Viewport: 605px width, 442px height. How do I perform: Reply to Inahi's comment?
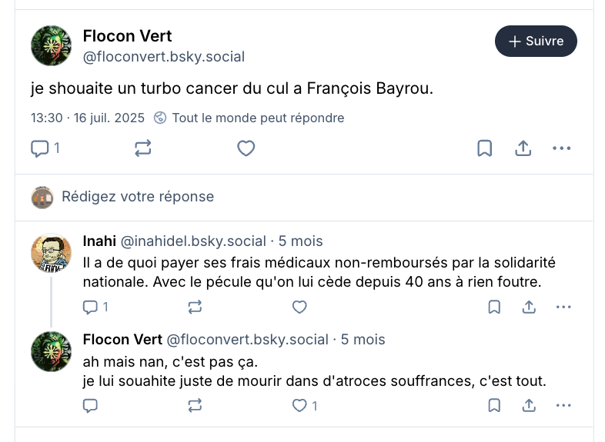point(91,307)
